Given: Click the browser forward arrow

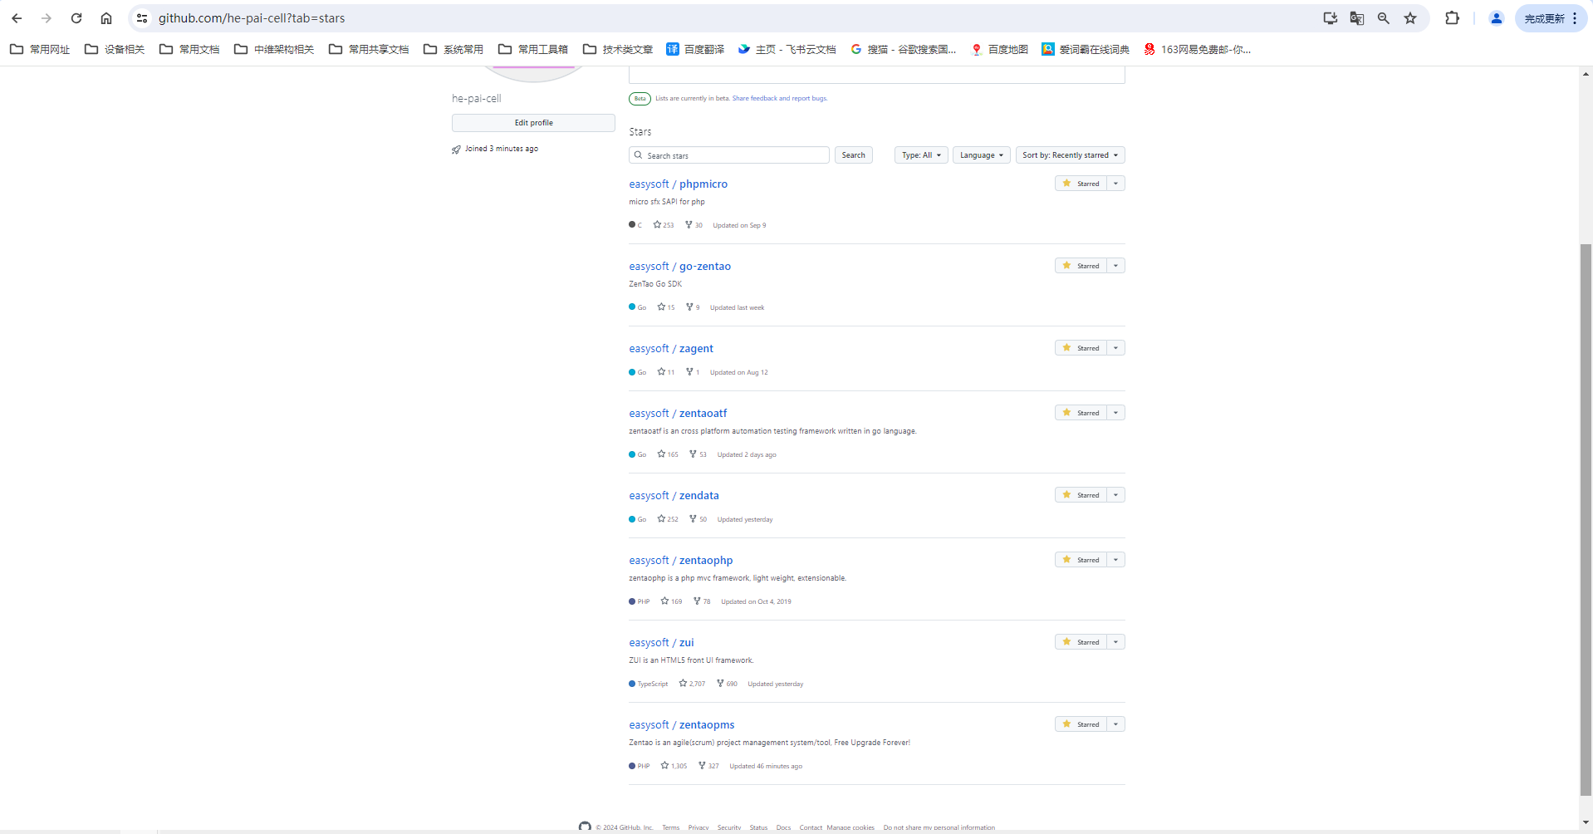Looking at the screenshot, I should point(47,18).
